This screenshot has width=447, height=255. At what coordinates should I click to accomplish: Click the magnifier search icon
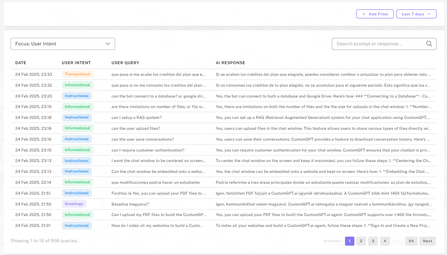[x=429, y=43]
